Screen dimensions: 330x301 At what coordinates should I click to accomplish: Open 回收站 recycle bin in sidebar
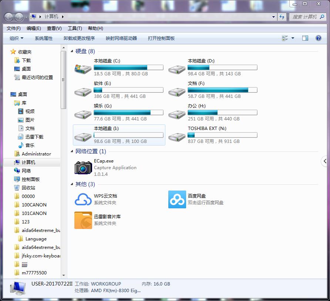pyautogui.click(x=28, y=188)
